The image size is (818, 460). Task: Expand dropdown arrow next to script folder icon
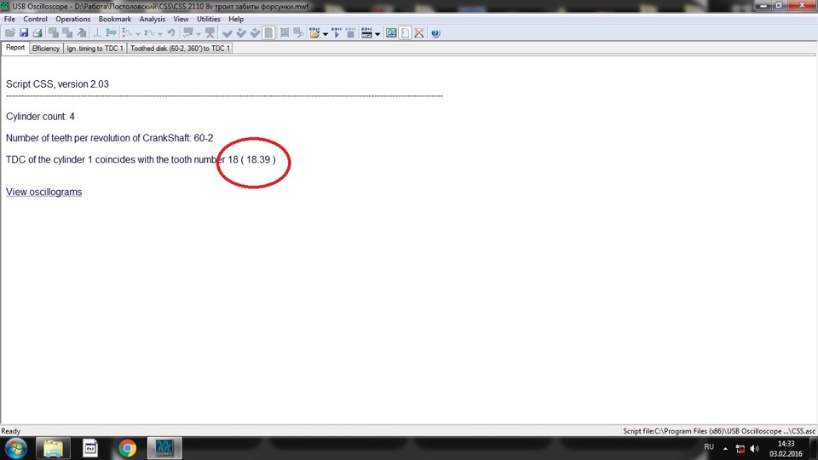[325, 34]
